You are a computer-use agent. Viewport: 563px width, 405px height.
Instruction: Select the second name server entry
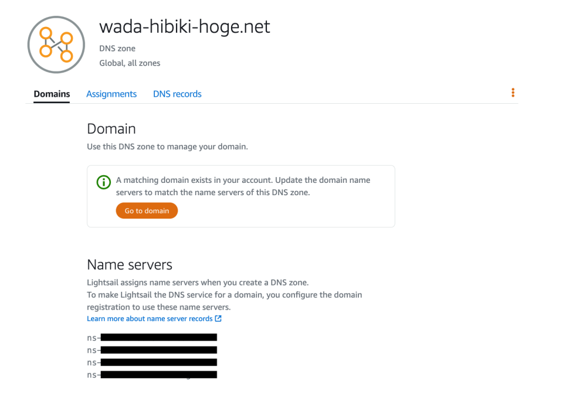click(x=151, y=350)
